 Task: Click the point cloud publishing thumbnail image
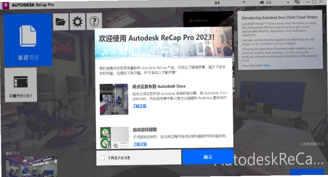(x=114, y=99)
